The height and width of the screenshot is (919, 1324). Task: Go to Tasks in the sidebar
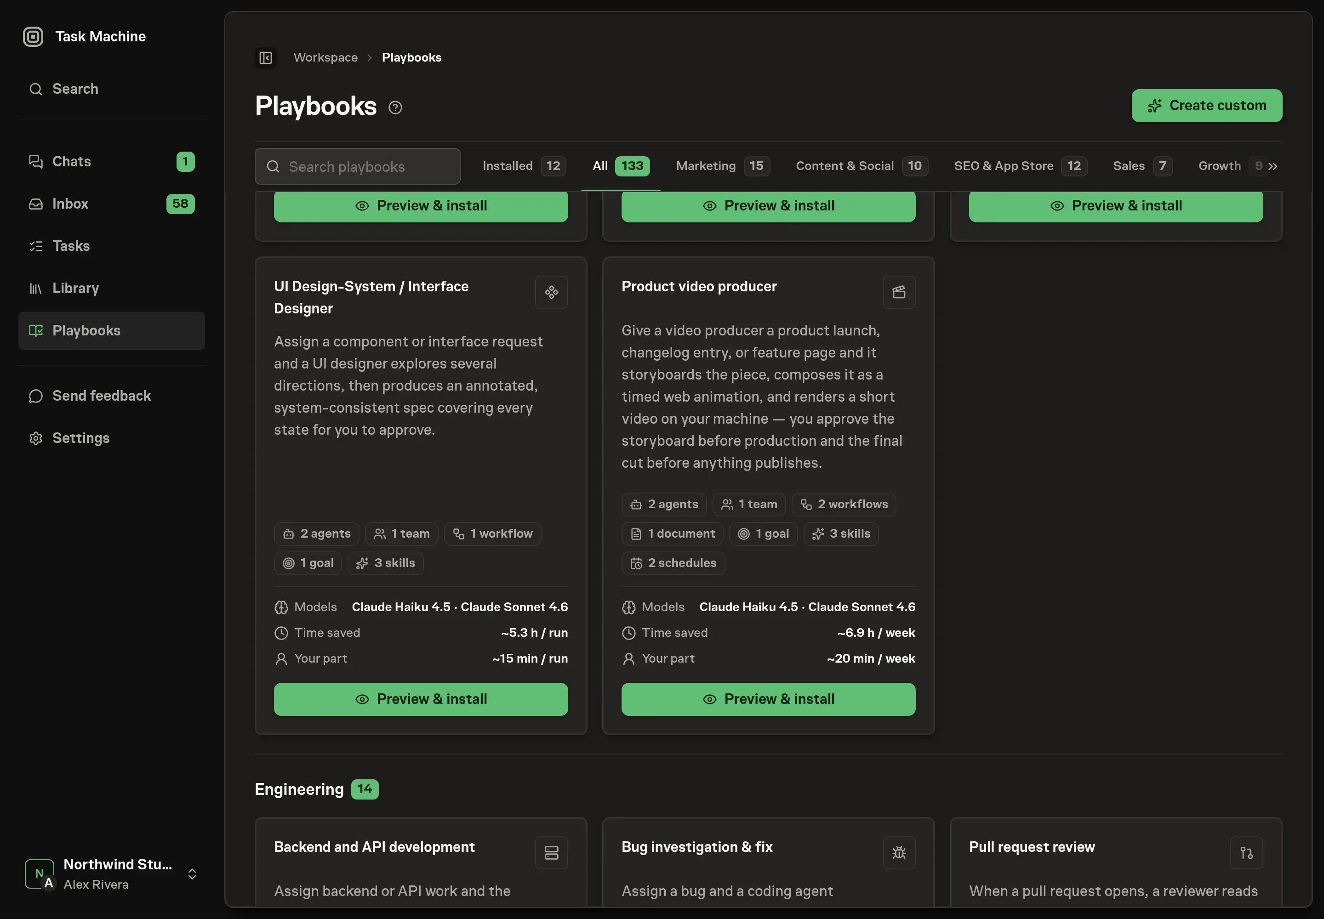pos(112,246)
